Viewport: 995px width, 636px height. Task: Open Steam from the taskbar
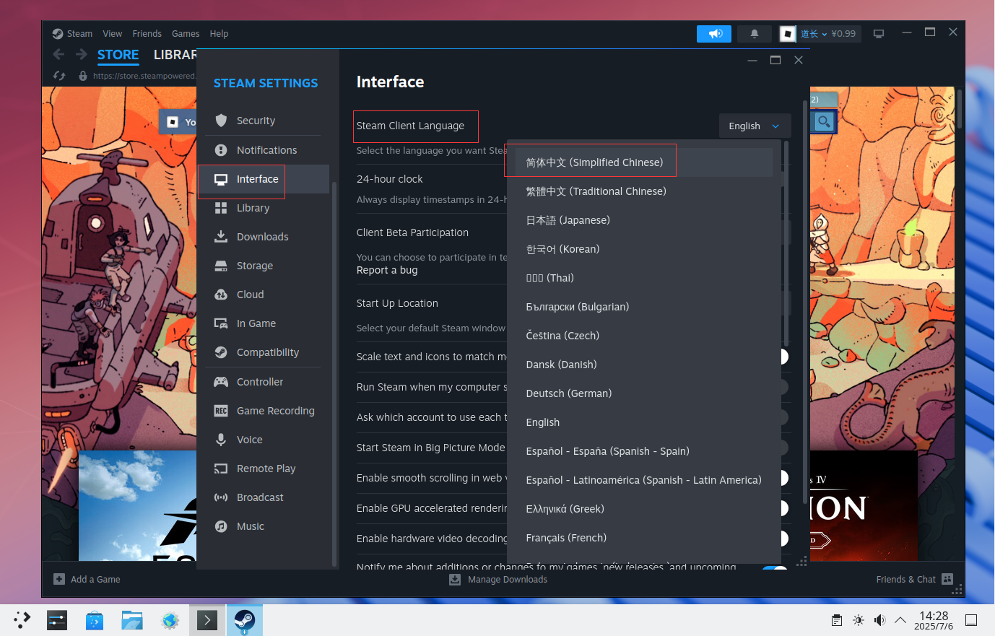click(x=244, y=620)
